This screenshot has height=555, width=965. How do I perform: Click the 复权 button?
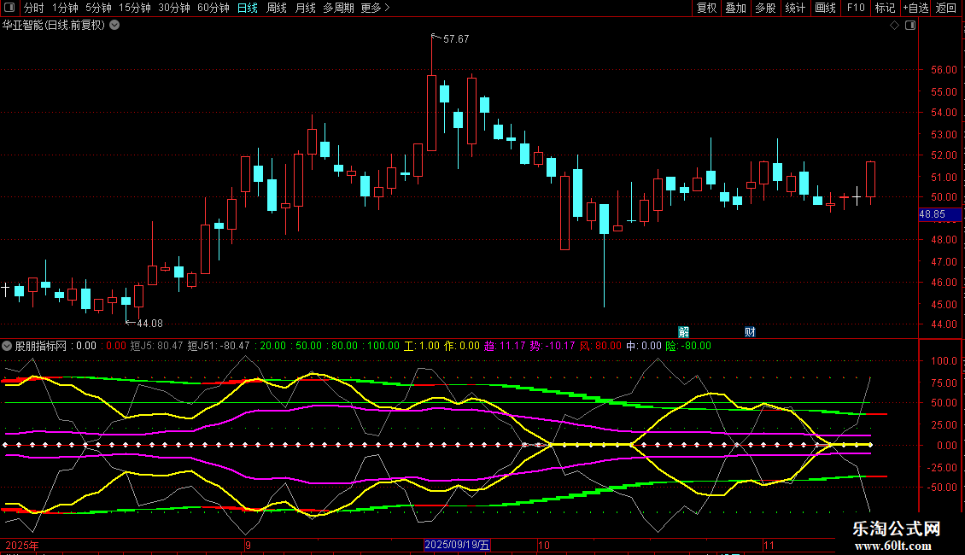pyautogui.click(x=706, y=8)
